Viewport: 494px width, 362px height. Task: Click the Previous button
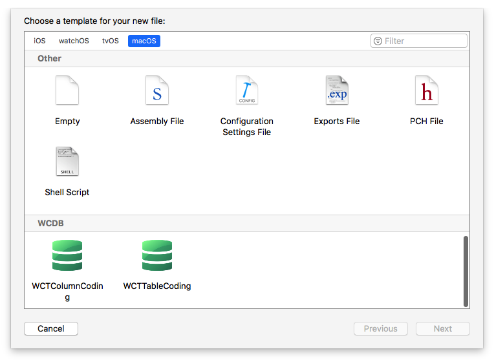(x=381, y=328)
